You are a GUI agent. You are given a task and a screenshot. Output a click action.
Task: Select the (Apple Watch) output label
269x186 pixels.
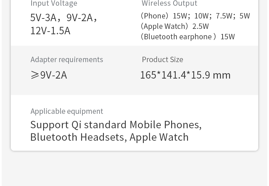164,26
